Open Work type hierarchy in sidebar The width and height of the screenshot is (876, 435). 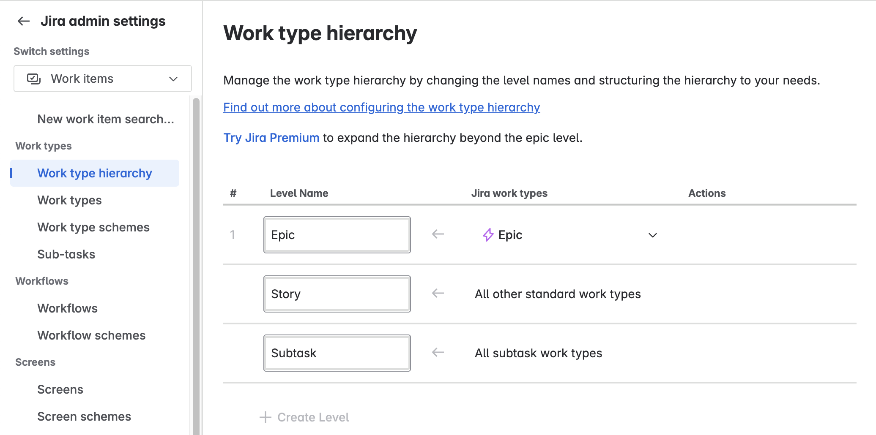(95, 173)
